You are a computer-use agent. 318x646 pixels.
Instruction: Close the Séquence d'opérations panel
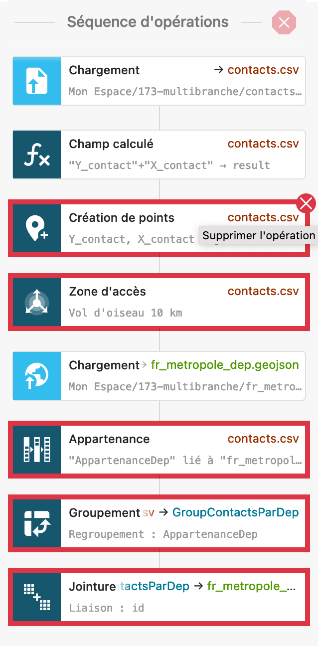coord(284,22)
